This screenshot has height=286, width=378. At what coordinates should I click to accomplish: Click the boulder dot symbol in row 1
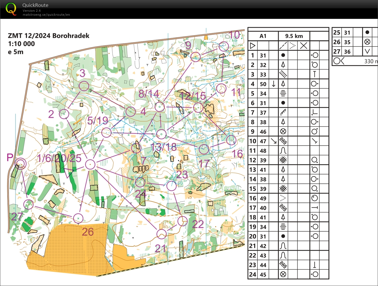(x=283, y=55)
